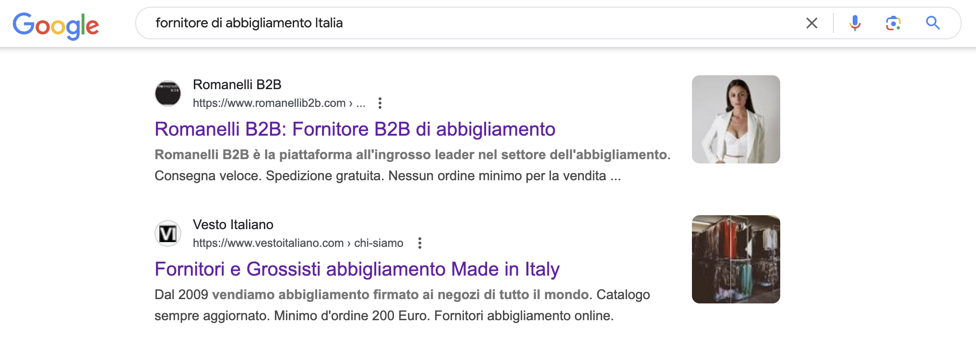Start voice search with the microphone icon
Image resolution: width=976 pixels, height=348 pixels.
coord(855,23)
